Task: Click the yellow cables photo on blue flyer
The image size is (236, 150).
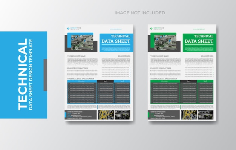Action: point(106,115)
